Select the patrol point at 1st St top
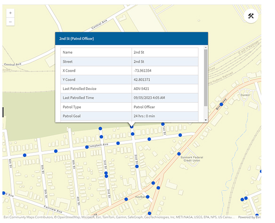The image size is (275, 223). 163,124
